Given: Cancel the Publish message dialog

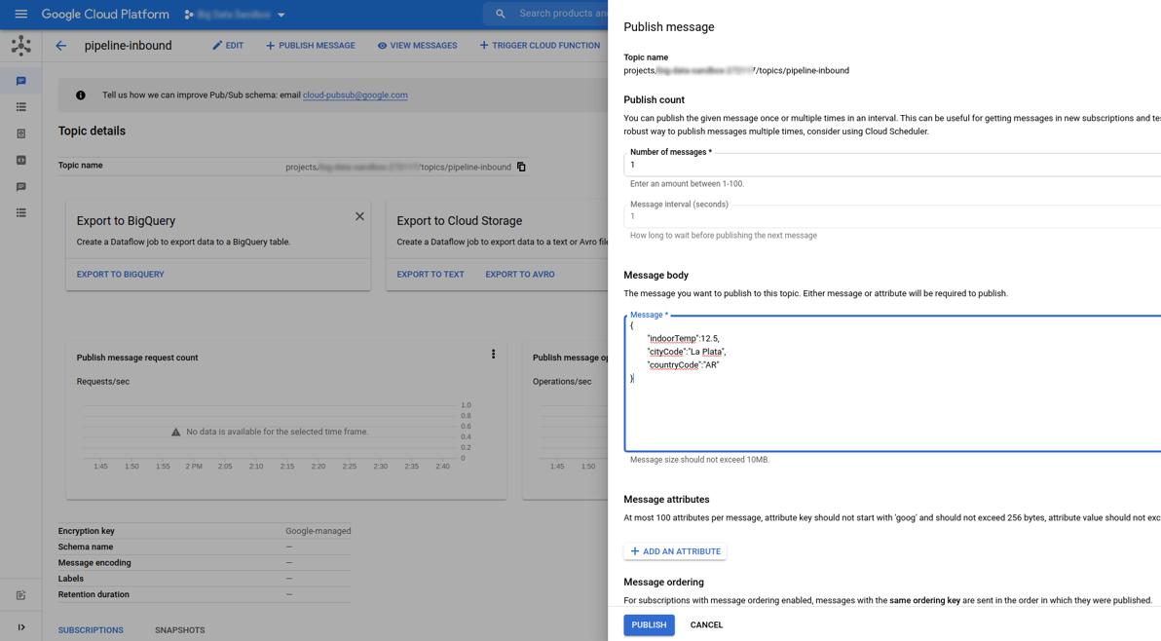Looking at the screenshot, I should click(706, 625).
